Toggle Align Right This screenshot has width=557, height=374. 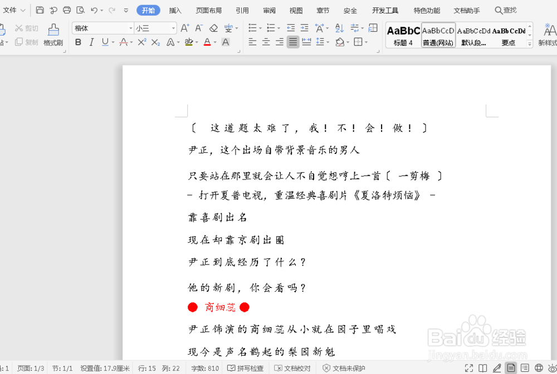coord(280,42)
